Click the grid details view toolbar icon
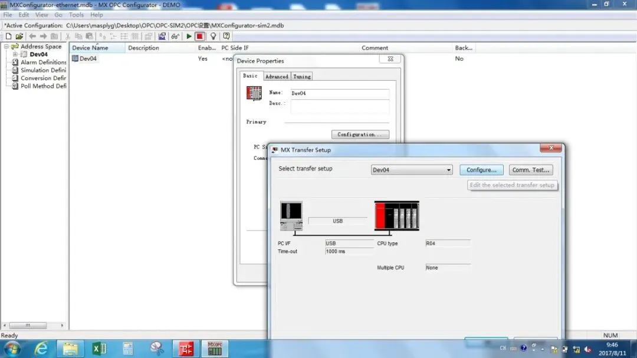Viewport: 637px width, 358px height. point(135,36)
